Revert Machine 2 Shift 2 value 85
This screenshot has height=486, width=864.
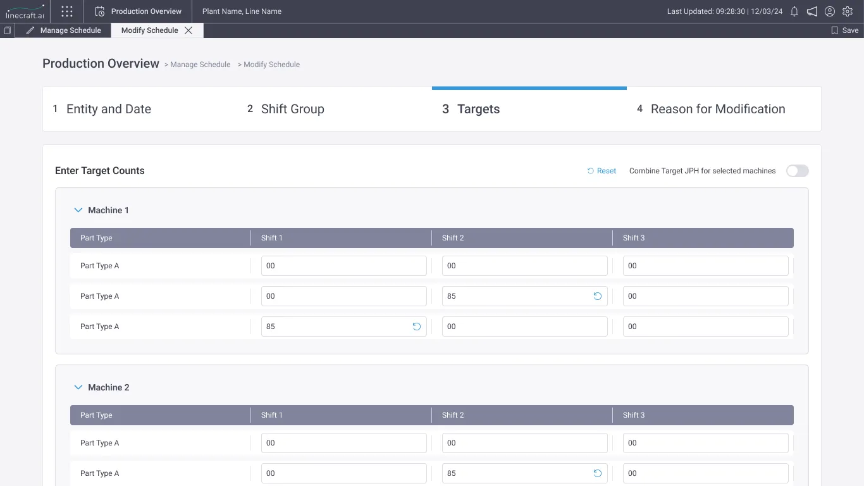coord(597,473)
